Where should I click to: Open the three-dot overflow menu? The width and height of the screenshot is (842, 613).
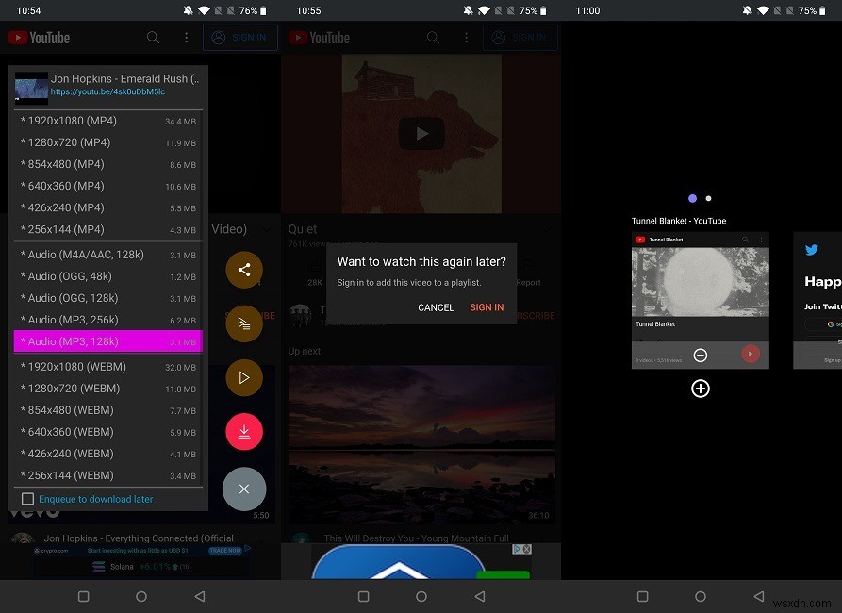(x=186, y=37)
